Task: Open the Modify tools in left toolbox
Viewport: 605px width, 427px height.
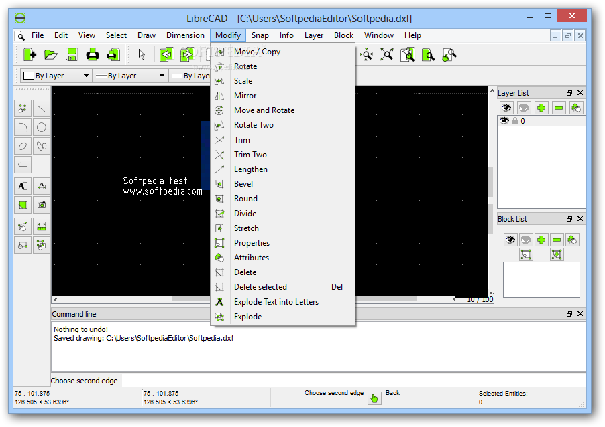Action: click(x=23, y=226)
